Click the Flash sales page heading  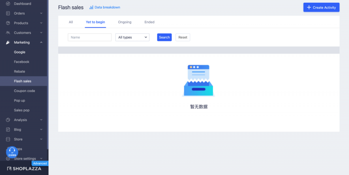point(71,7)
